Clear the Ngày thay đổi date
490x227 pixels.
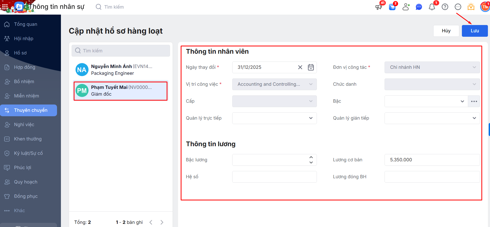pyautogui.click(x=300, y=67)
